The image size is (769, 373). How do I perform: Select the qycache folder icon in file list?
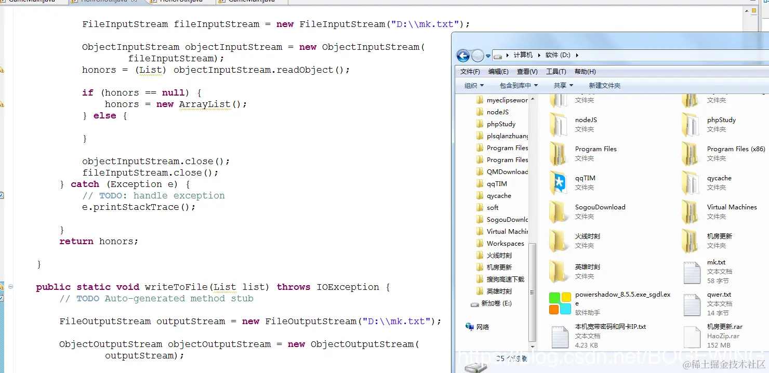[x=691, y=182]
